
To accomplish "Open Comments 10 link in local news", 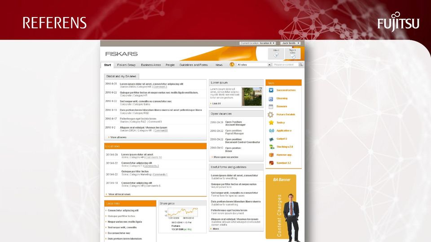I will click(x=154, y=157).
